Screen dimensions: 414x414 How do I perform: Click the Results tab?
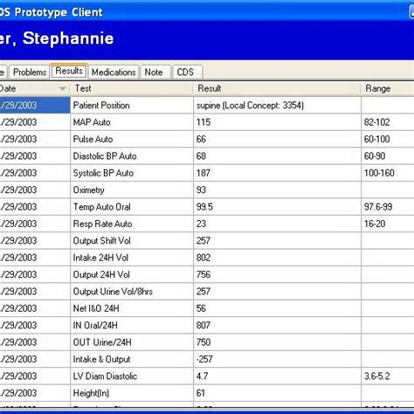click(x=69, y=71)
